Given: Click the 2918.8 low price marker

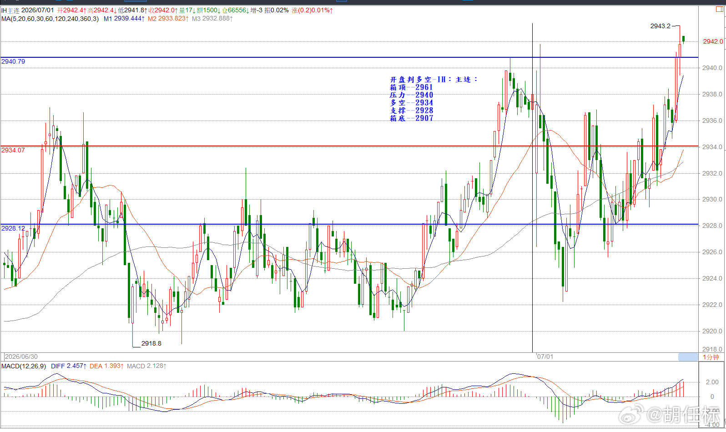Looking at the screenshot, I should pos(151,343).
